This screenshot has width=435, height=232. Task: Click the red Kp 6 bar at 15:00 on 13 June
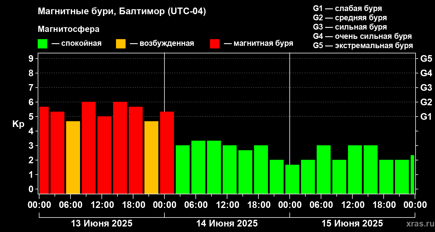click(x=120, y=148)
